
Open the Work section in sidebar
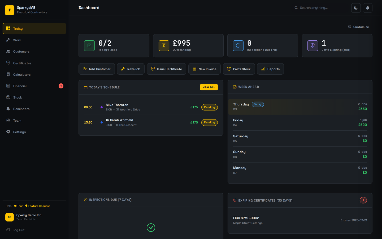[x=34, y=40]
